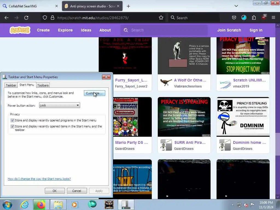Screen dimensions: 280x210
Task: Open a new browser tab
Action: [x=129, y=6]
